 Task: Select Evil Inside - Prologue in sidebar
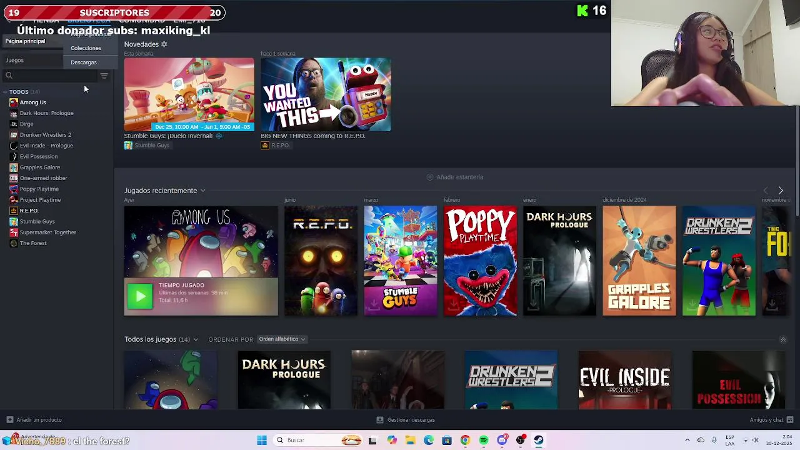tap(46, 146)
